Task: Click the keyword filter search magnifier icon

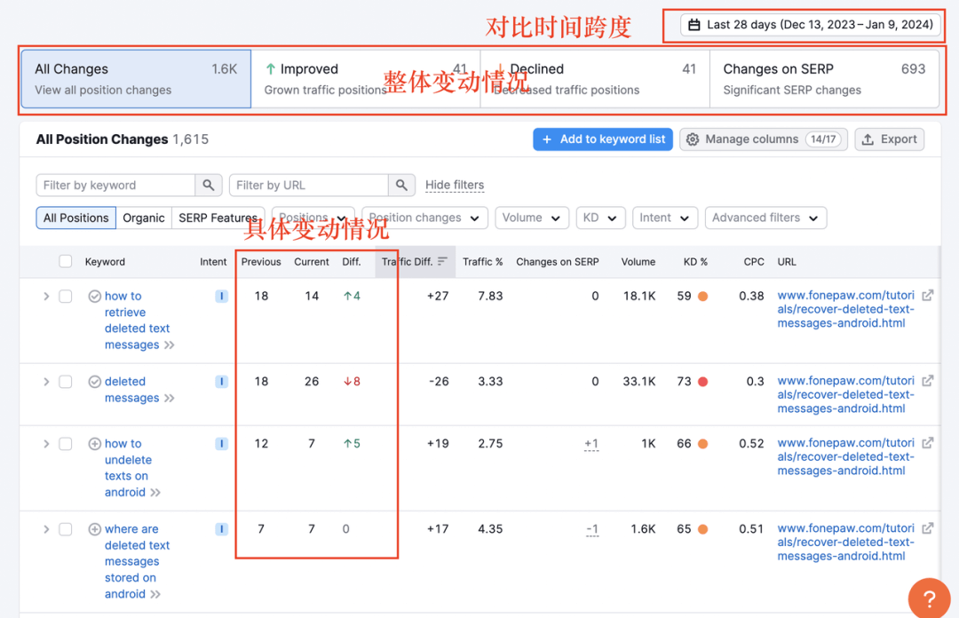Action: tap(208, 185)
